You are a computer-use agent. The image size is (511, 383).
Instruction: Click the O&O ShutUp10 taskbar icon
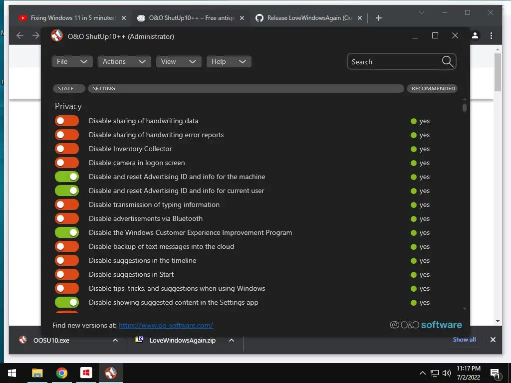[110, 373]
